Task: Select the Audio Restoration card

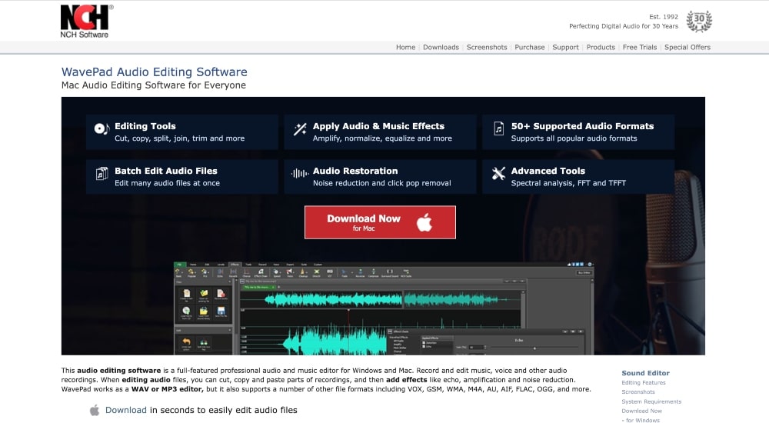Action: pos(380,177)
